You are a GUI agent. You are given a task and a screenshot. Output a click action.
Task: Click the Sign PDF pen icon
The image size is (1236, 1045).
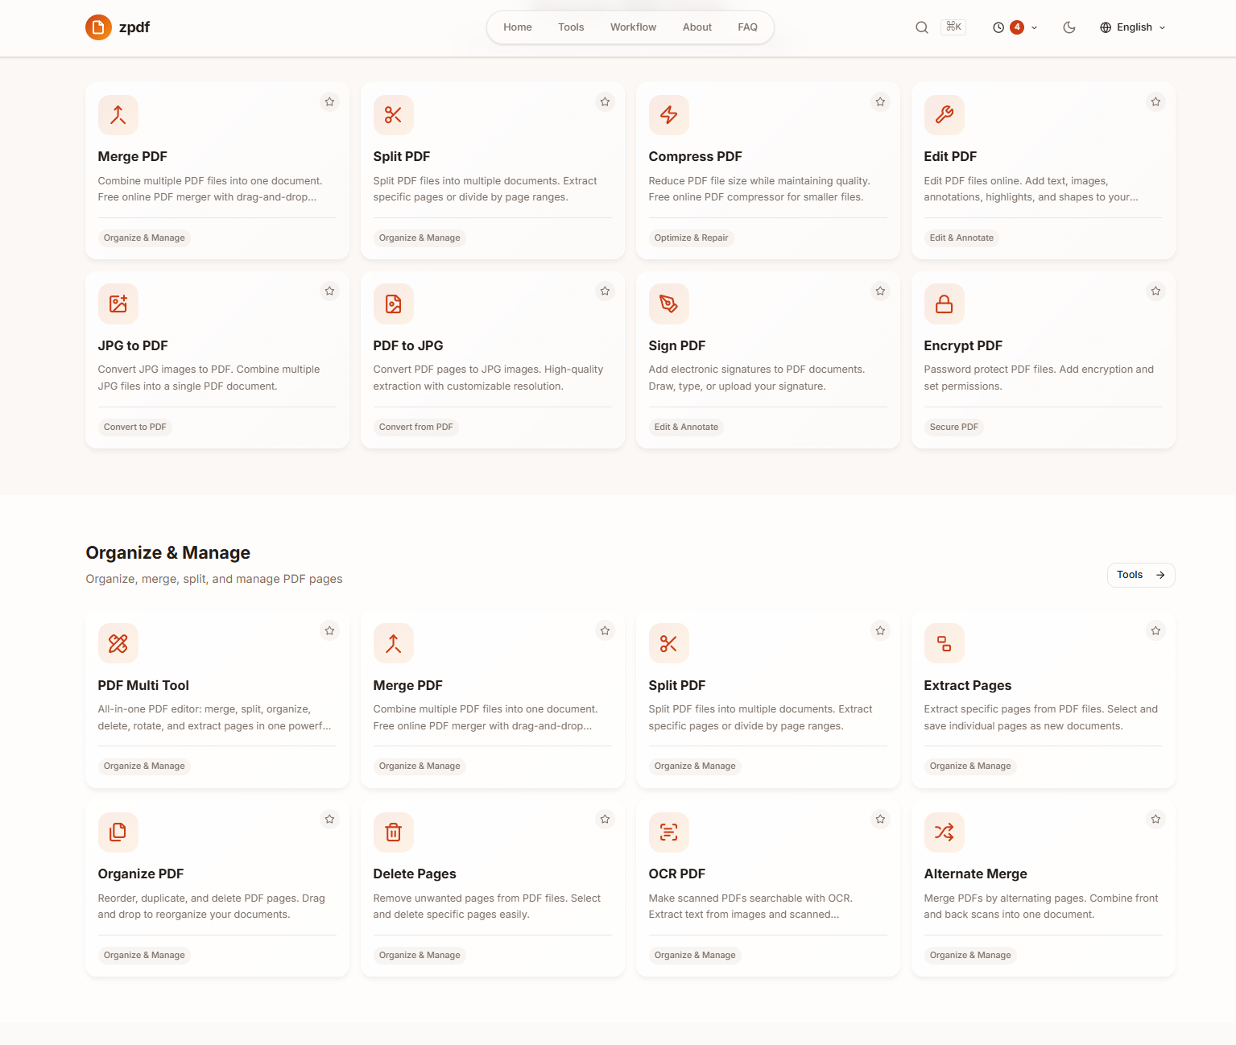pyautogui.click(x=669, y=304)
